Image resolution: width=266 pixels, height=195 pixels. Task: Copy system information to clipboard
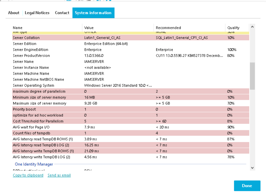(x=28, y=175)
